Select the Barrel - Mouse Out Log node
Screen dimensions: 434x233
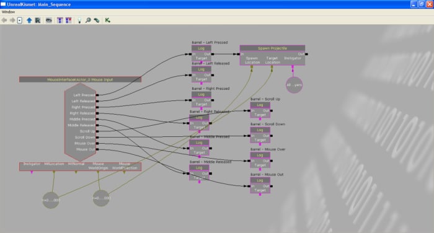pos(260,185)
